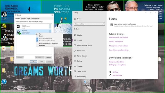Click the Find a setting search box
Image resolution: width=165 pixels, height=93 pixels.
pyautogui.click(x=89, y=24)
